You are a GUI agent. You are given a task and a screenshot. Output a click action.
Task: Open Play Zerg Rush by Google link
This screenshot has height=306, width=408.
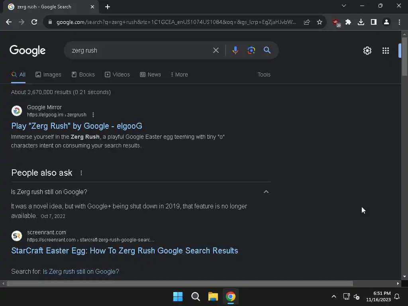77,126
